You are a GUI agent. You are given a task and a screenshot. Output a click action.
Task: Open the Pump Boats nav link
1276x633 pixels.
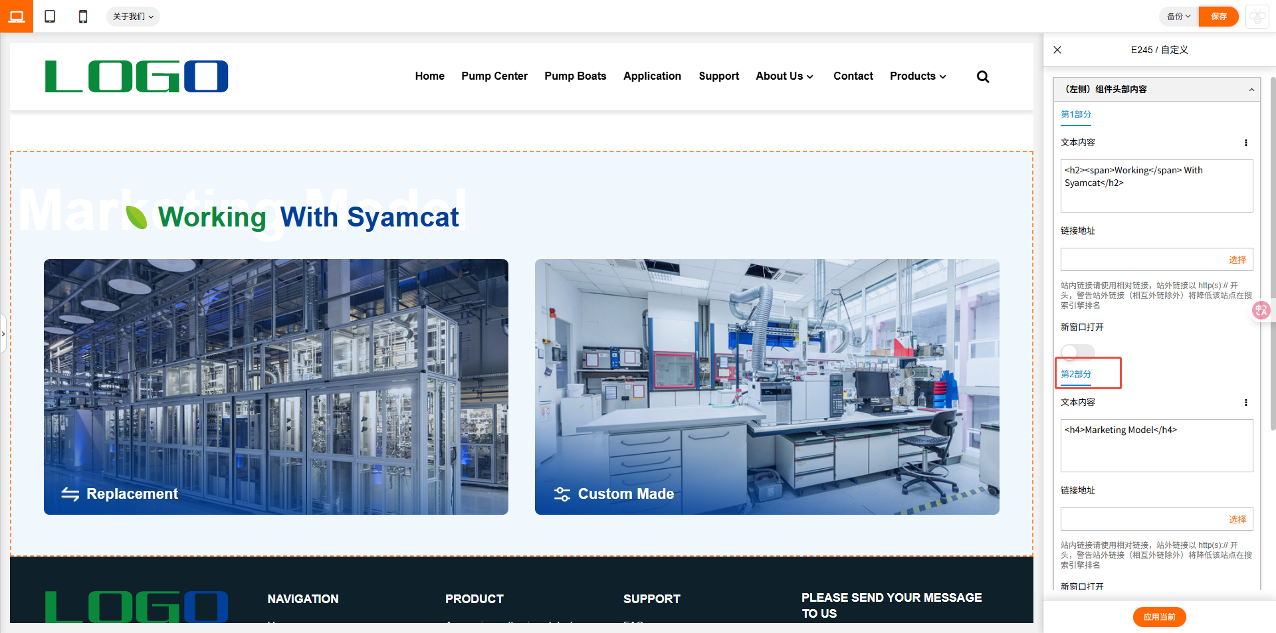click(x=576, y=76)
